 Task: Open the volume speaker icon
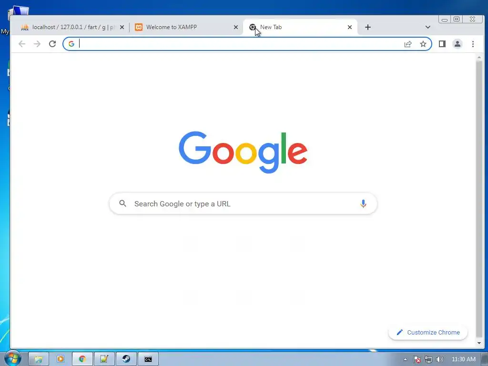tap(439, 359)
